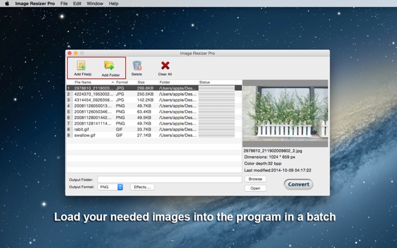Click the 142.2KB size cell
Viewport: 397px width, 248px height.
point(145,100)
